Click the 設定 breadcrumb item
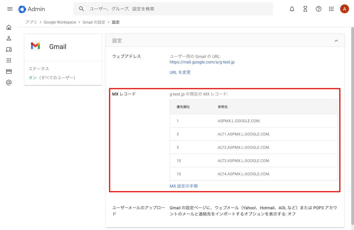354x230 pixels. click(x=116, y=22)
